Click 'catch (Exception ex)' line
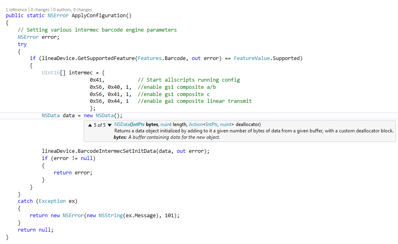This screenshot has width=398, height=244. 48,201
